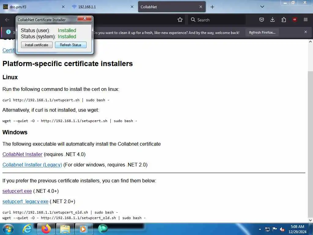
Task: Close the CollabNet tab
Action: click(x=201, y=7)
